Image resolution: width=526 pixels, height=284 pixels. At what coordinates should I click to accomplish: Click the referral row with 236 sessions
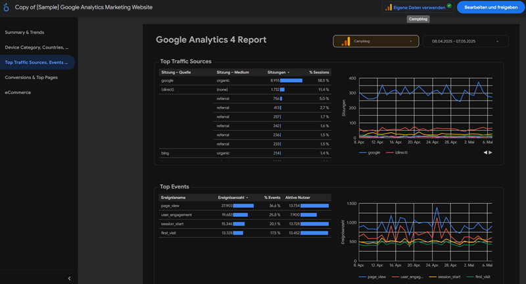pyautogui.click(x=272, y=135)
